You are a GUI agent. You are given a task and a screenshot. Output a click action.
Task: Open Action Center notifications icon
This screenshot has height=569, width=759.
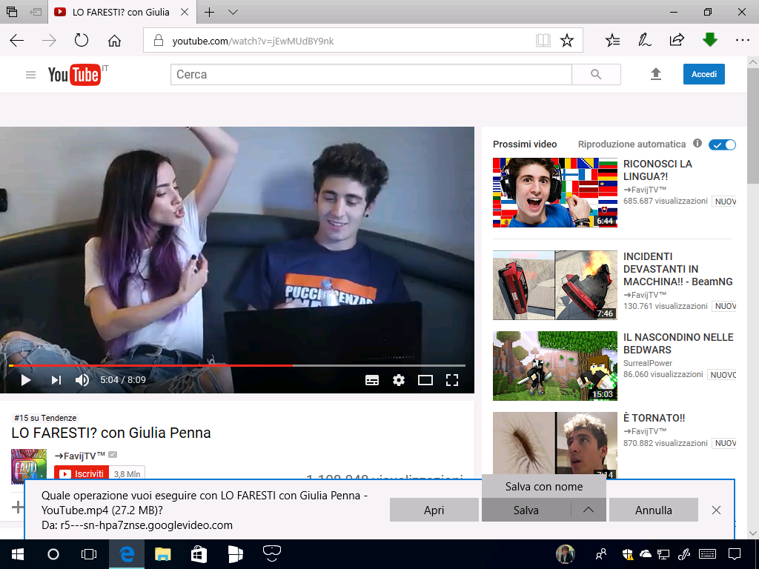735,554
